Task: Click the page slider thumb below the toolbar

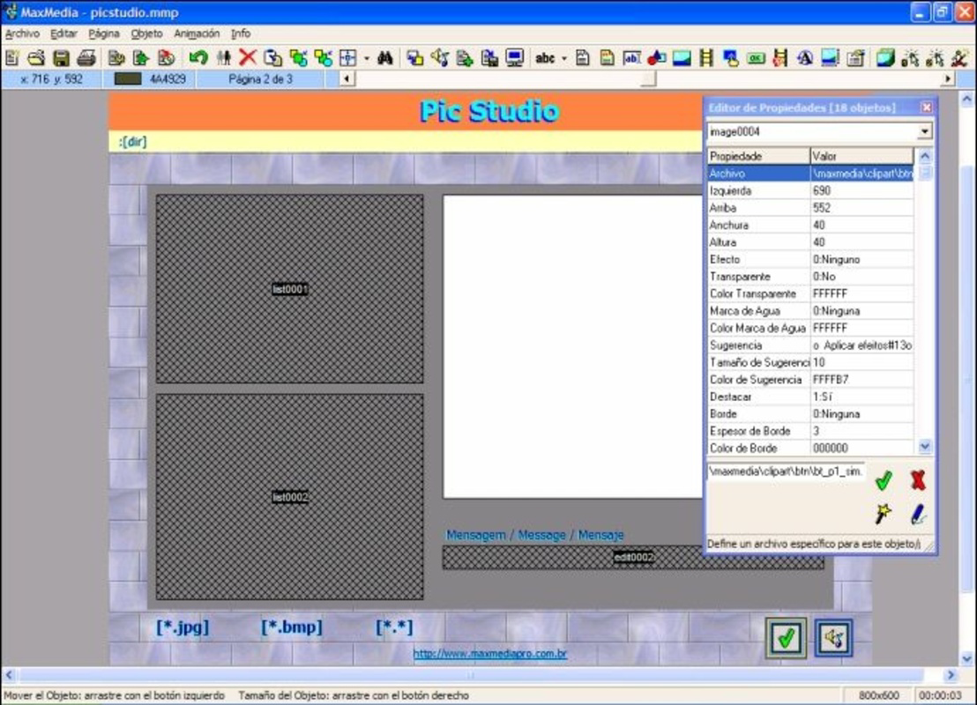Action: tap(648, 79)
